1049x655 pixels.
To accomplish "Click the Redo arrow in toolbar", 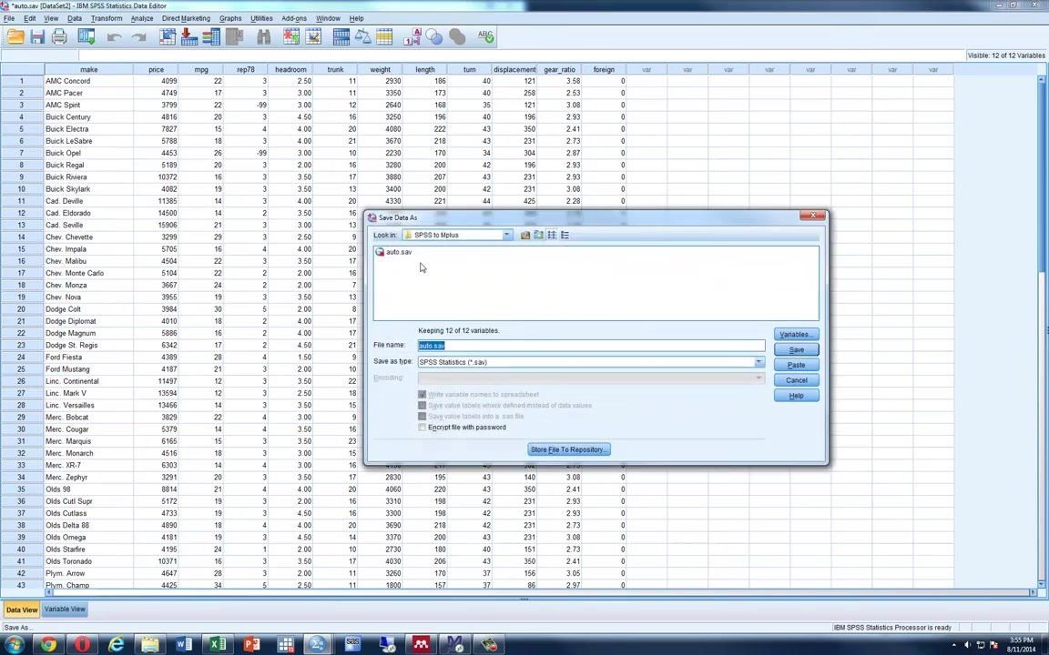I will pyautogui.click(x=138, y=37).
